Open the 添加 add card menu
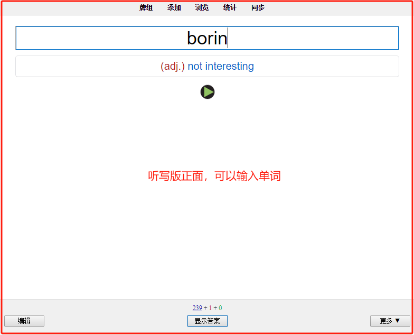Screen dimensions: 414x335 pyautogui.click(x=174, y=7)
